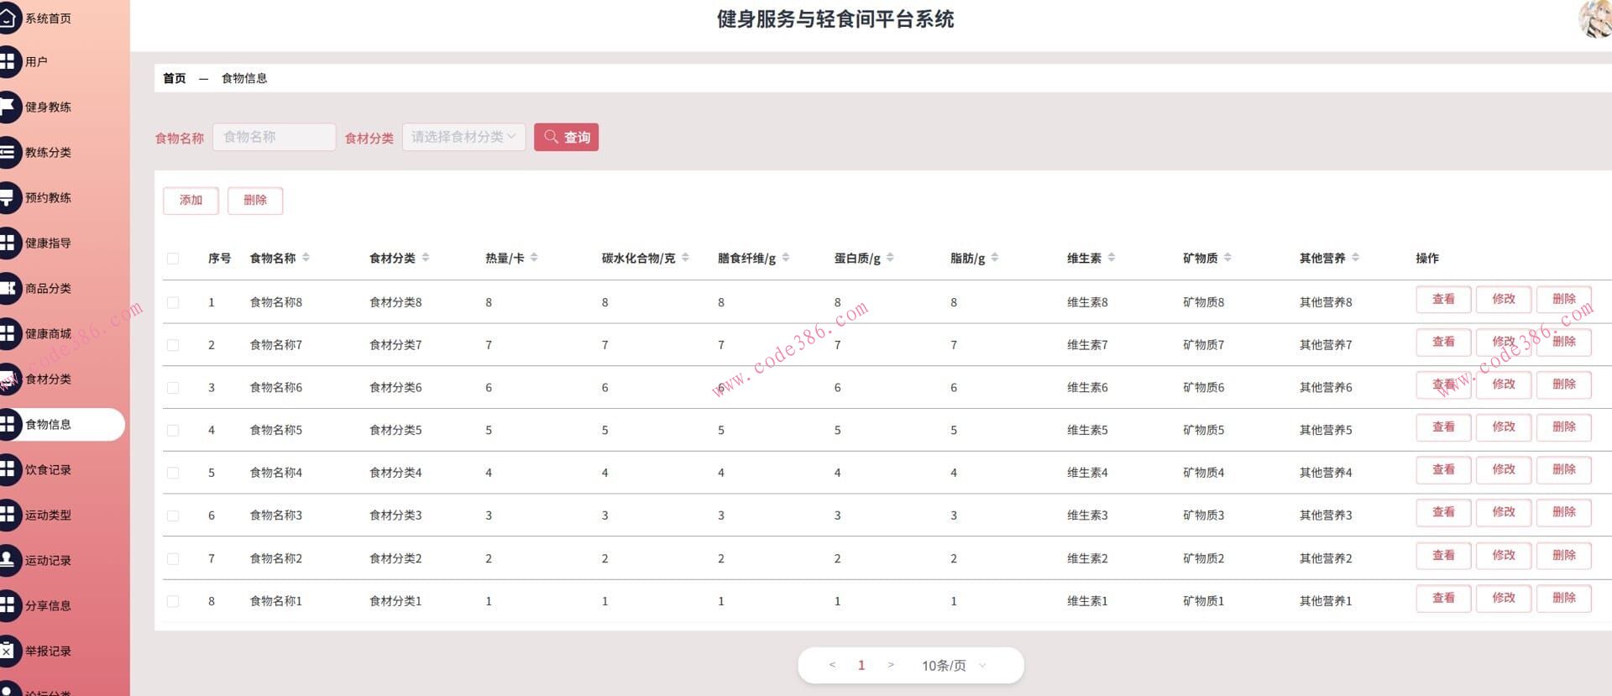
Task: Click the 食材分类 sidebar icon
Action: click(7, 379)
